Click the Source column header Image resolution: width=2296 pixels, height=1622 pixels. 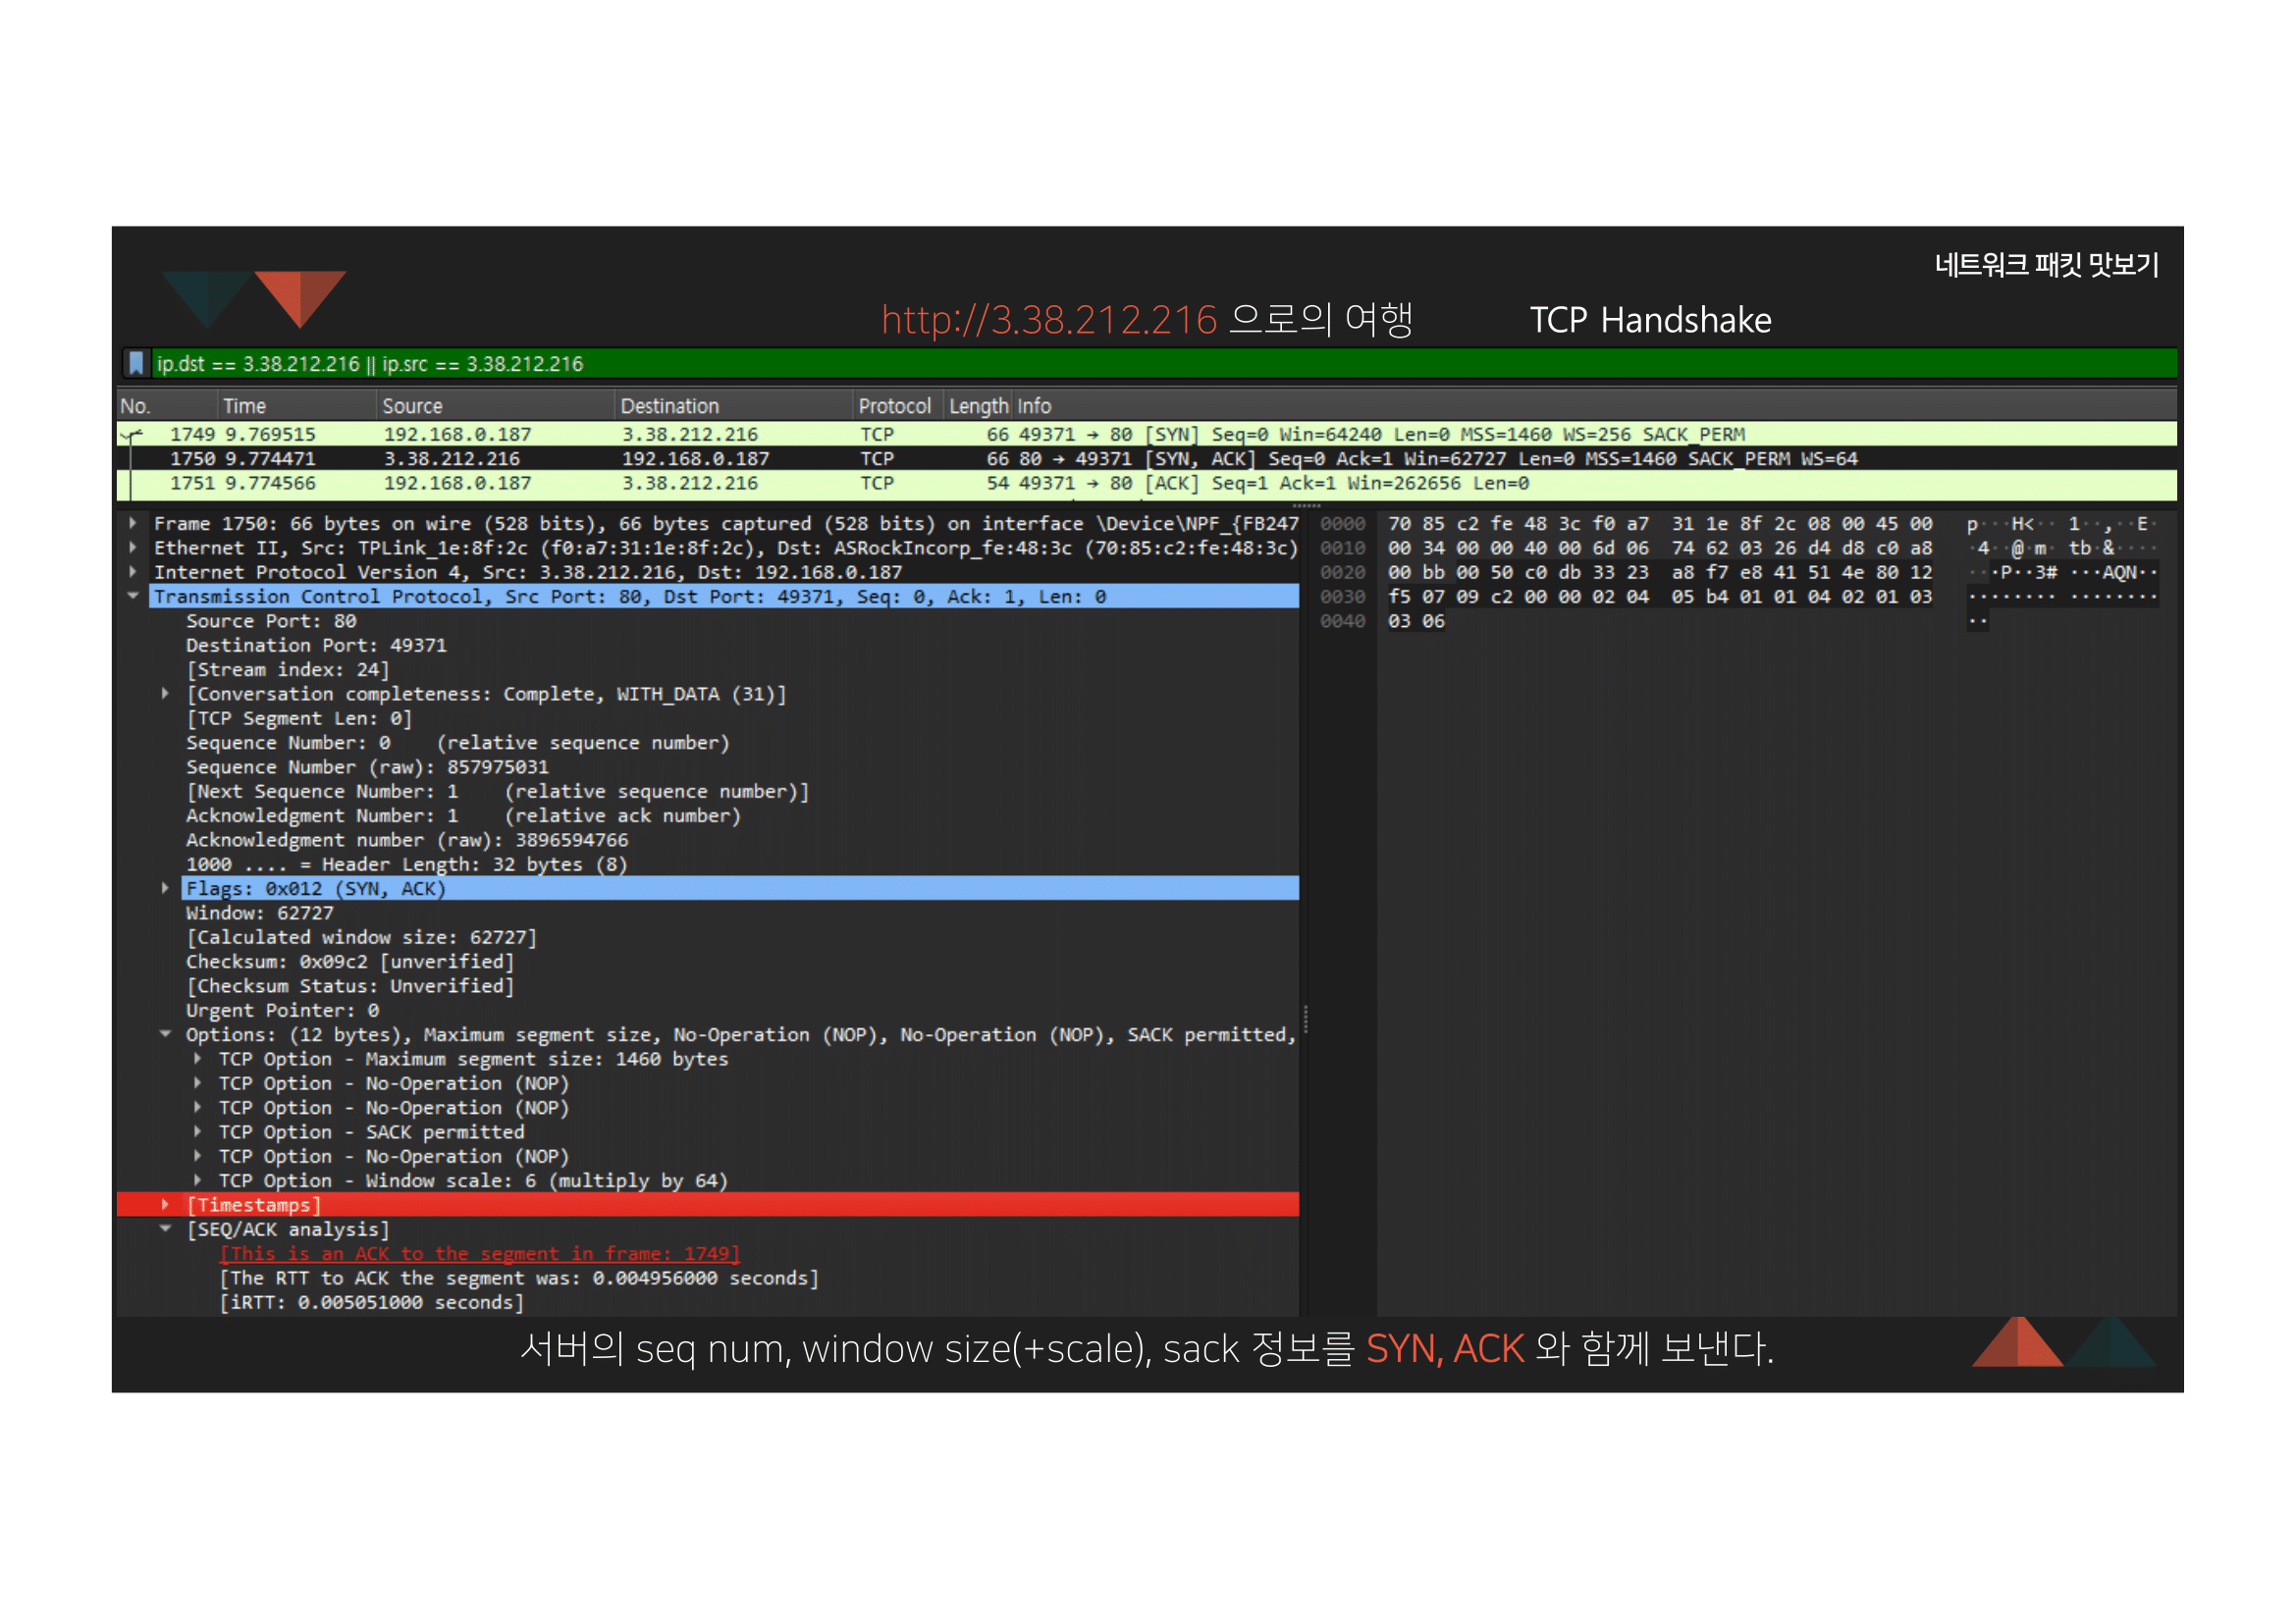pos(412,407)
